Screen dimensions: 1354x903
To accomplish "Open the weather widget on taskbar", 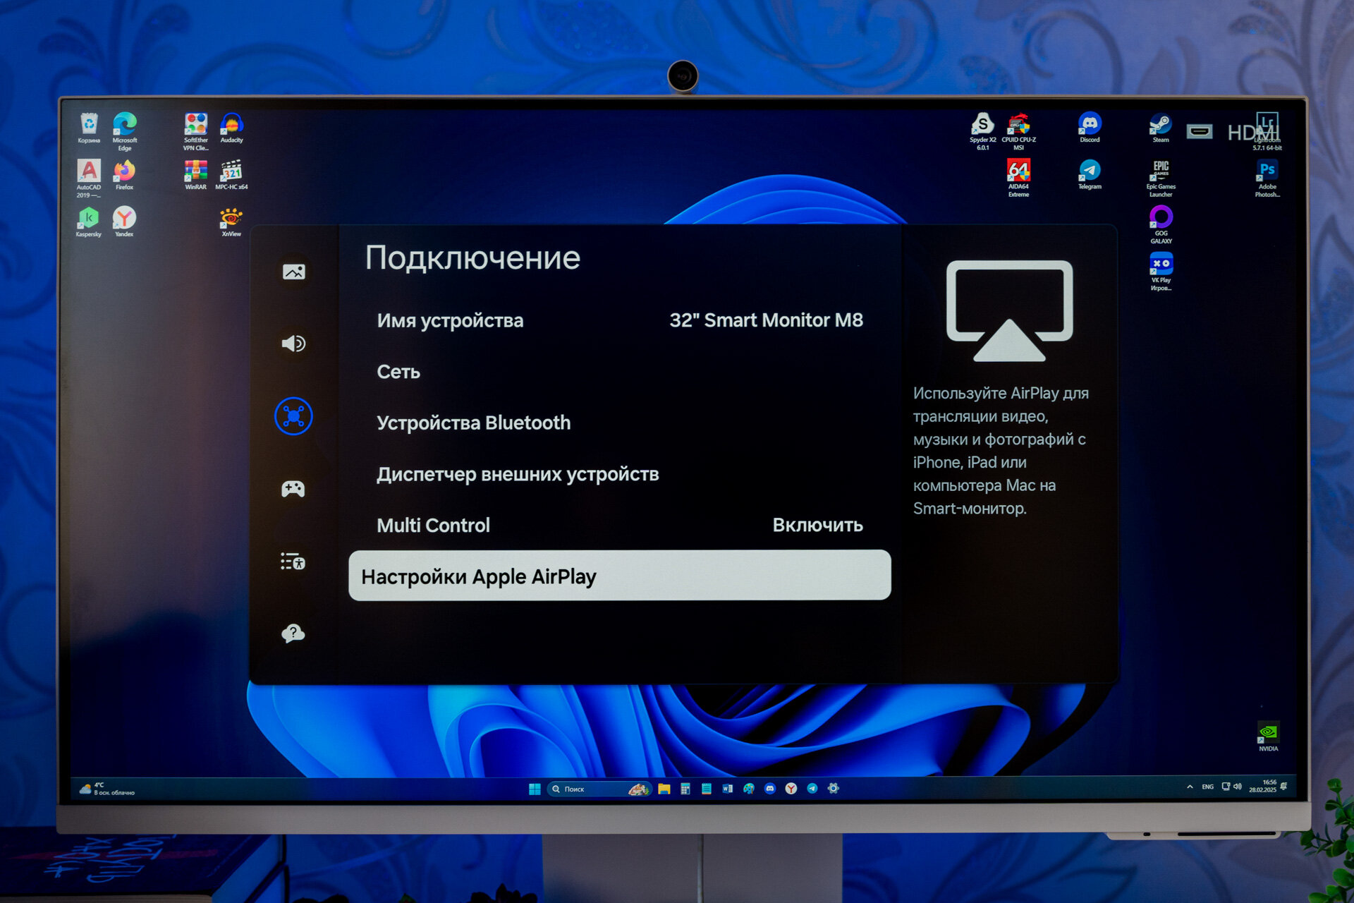I will (106, 789).
